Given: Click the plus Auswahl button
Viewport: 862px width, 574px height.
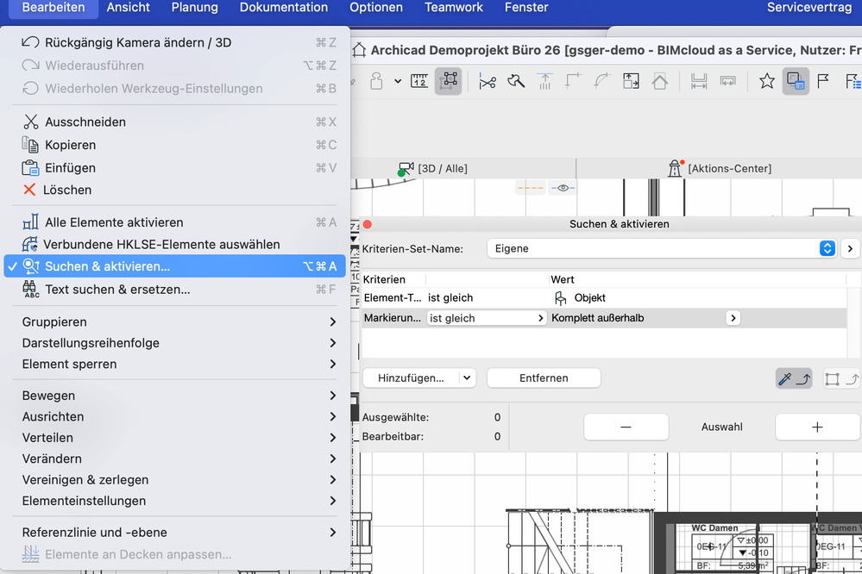Looking at the screenshot, I should pyautogui.click(x=817, y=427).
